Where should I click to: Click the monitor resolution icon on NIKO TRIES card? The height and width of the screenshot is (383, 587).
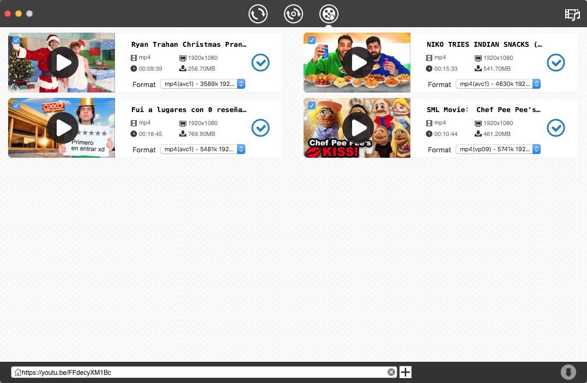(478, 58)
